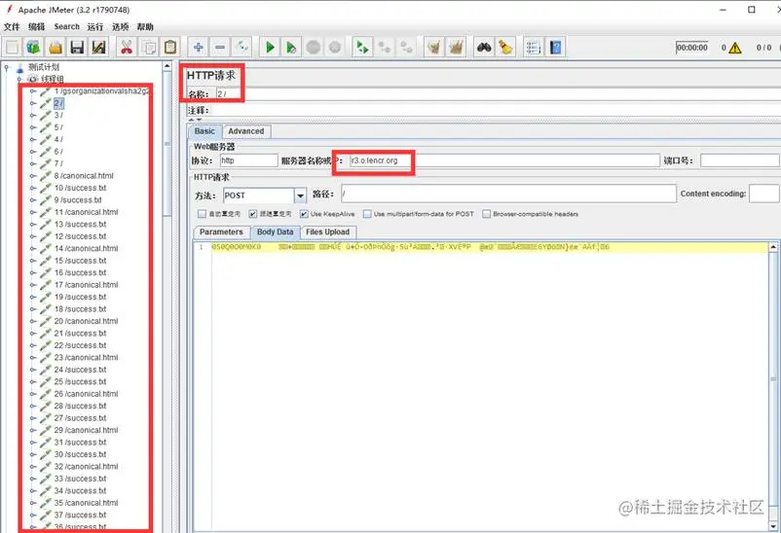Click the grey Shutdown icon
This screenshot has width=781, height=533.
pos(335,48)
